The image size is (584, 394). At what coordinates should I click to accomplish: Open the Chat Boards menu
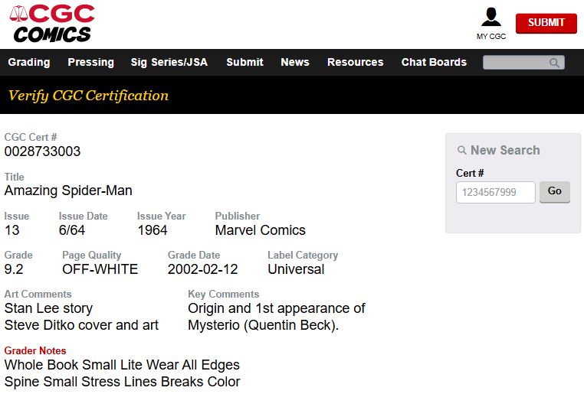(x=434, y=62)
